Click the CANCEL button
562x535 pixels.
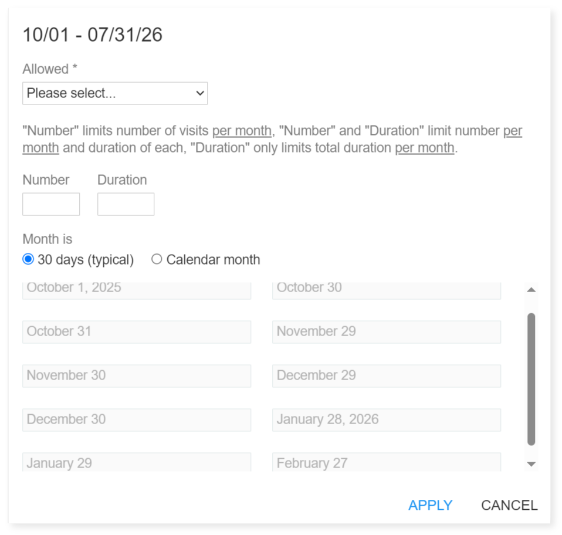pos(509,505)
